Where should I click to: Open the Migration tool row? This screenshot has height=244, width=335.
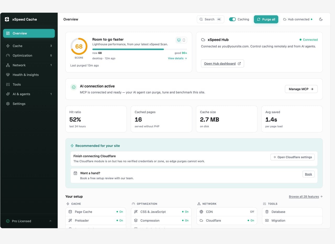(292, 220)
